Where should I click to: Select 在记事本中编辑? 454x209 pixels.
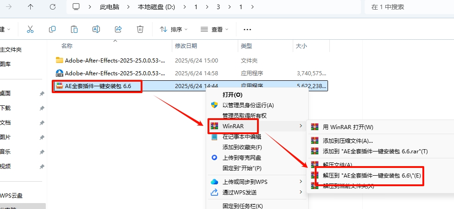click(x=242, y=136)
